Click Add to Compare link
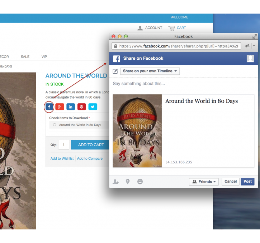 click(x=90, y=158)
